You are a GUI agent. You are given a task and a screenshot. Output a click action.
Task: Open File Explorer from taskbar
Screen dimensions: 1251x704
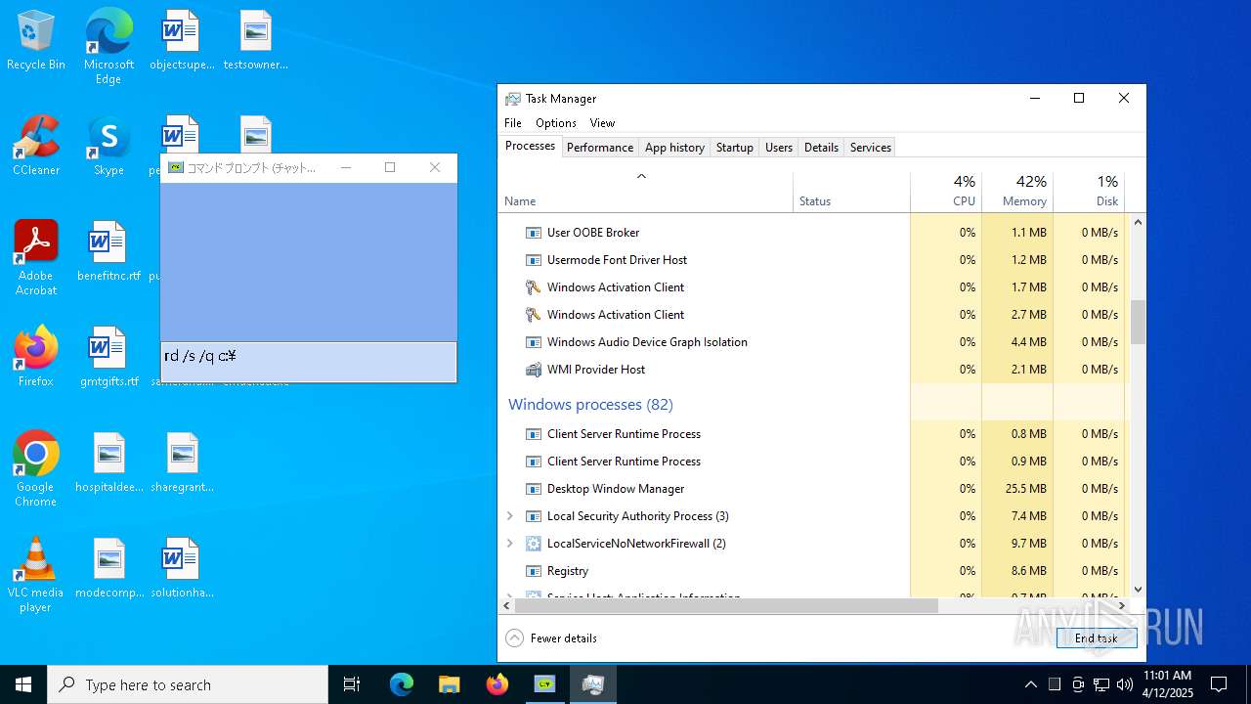click(450, 684)
